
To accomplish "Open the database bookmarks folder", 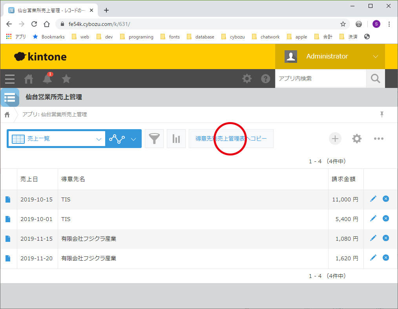I will 201,37.
